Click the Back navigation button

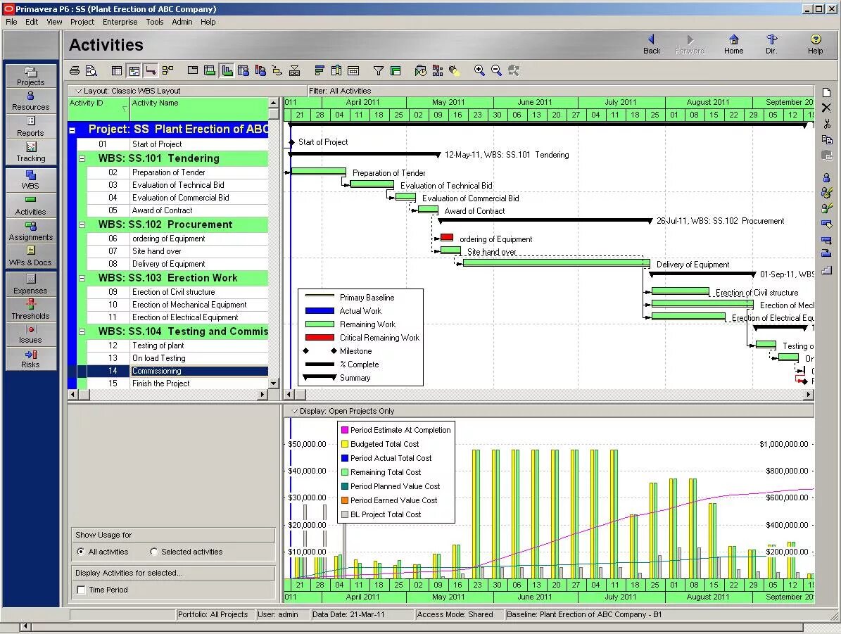click(652, 44)
